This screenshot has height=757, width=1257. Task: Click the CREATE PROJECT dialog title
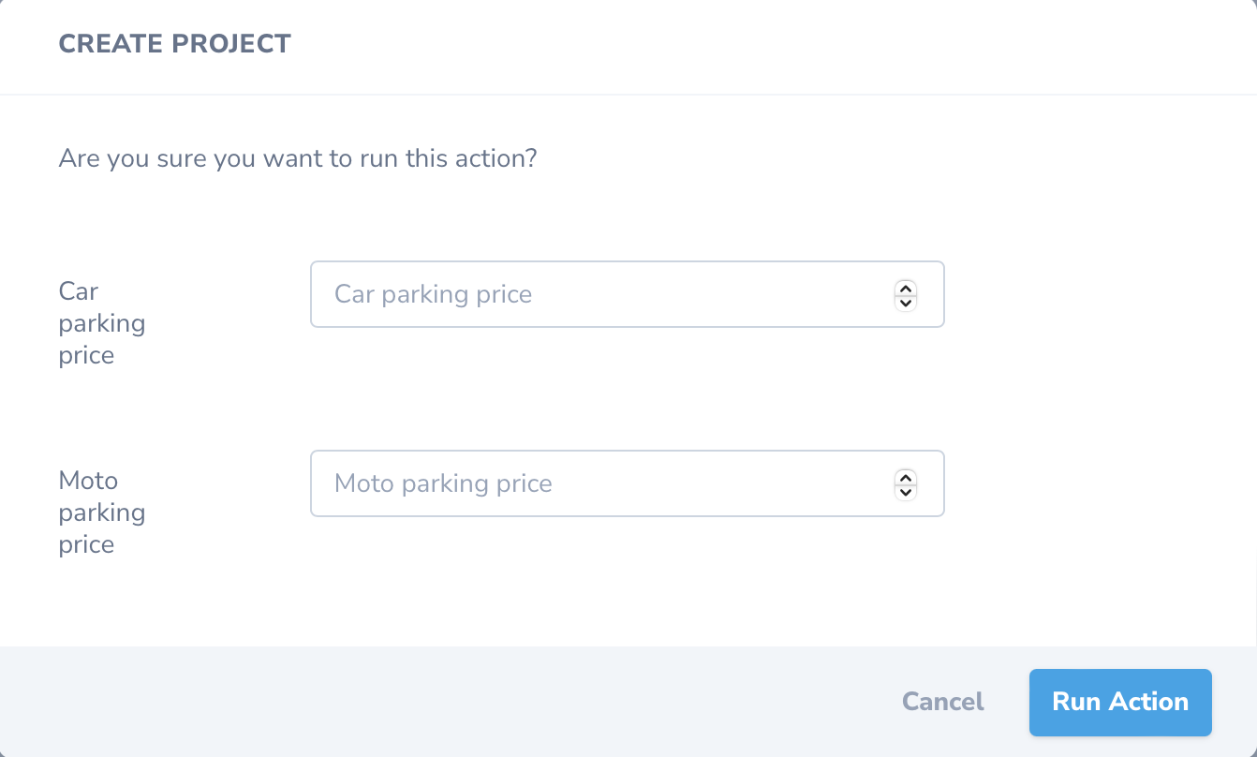point(174,43)
